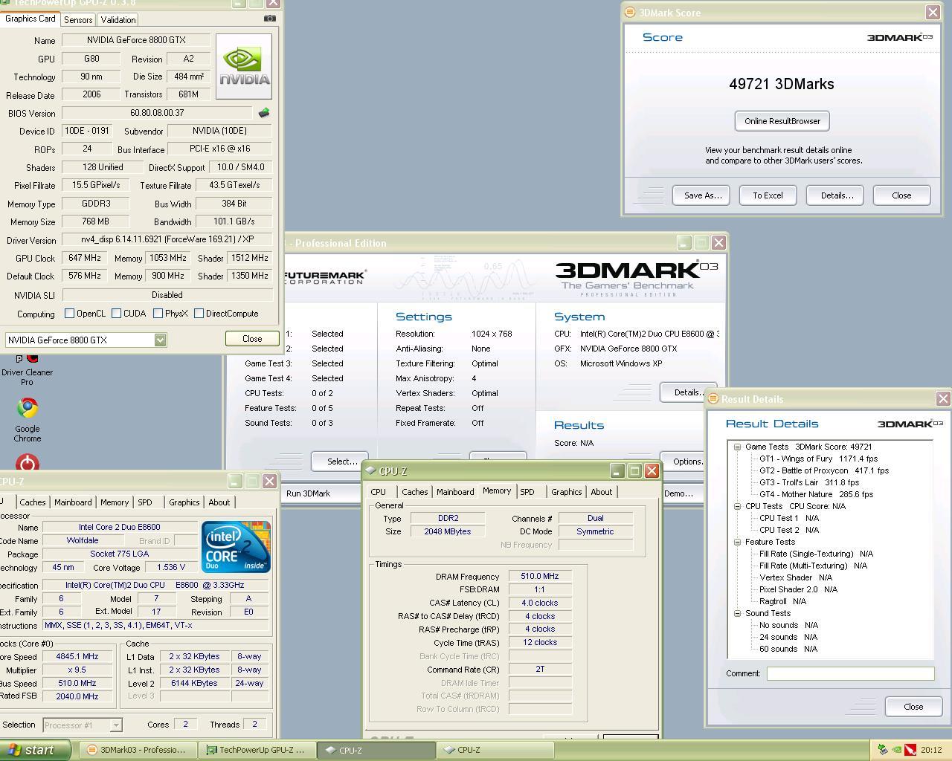952x761 pixels.
Task: Collapse the Sound Tests tree node
Action: (737, 613)
